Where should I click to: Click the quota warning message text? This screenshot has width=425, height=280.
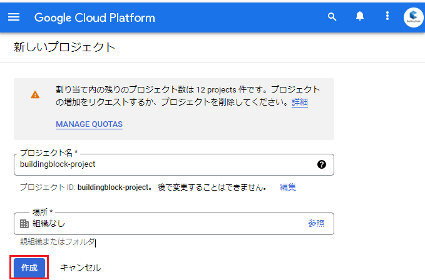tap(188, 96)
